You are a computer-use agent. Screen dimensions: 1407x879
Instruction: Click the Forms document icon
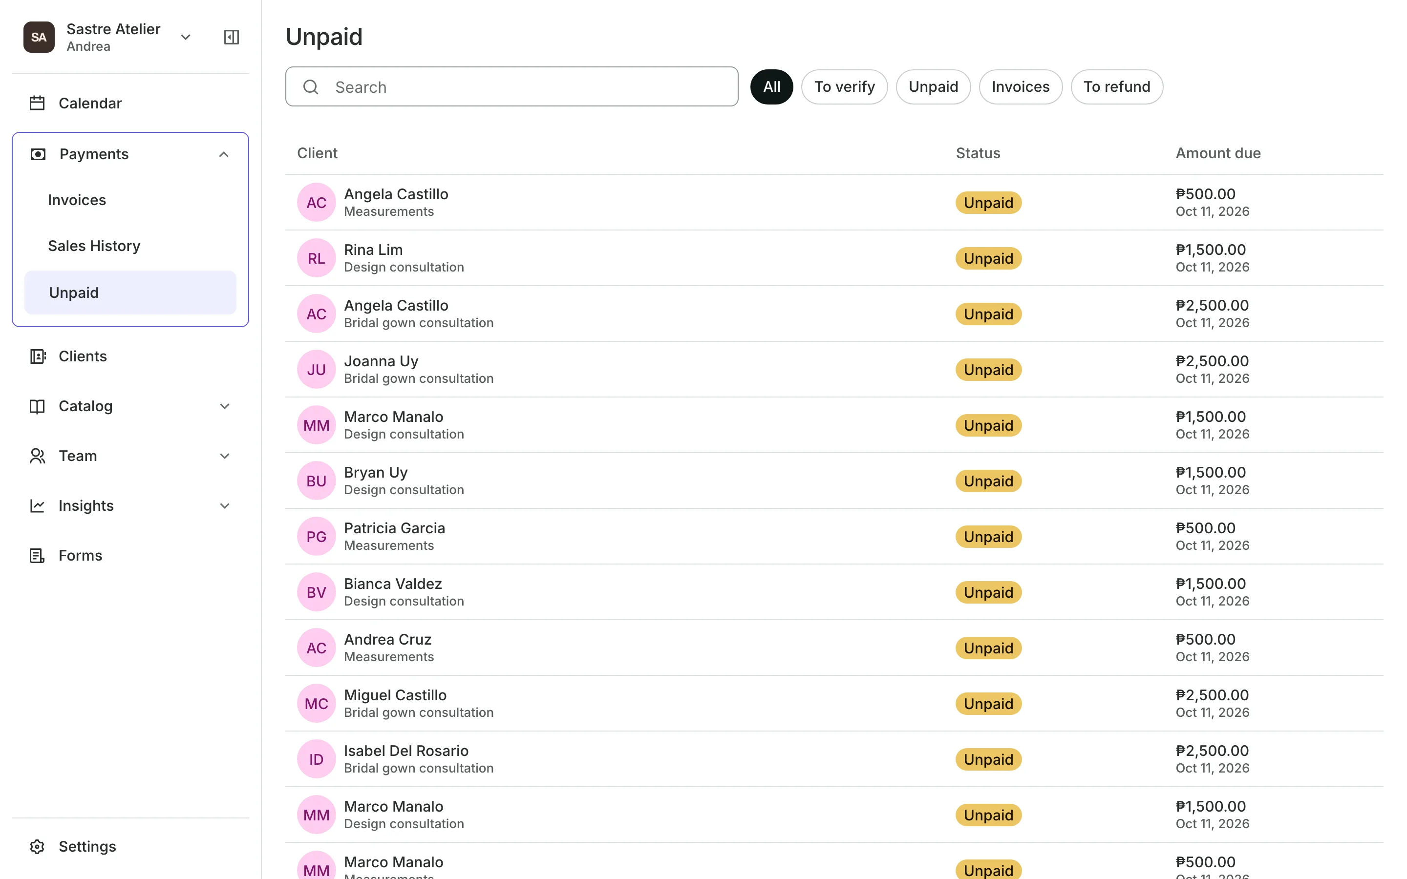pyautogui.click(x=37, y=556)
